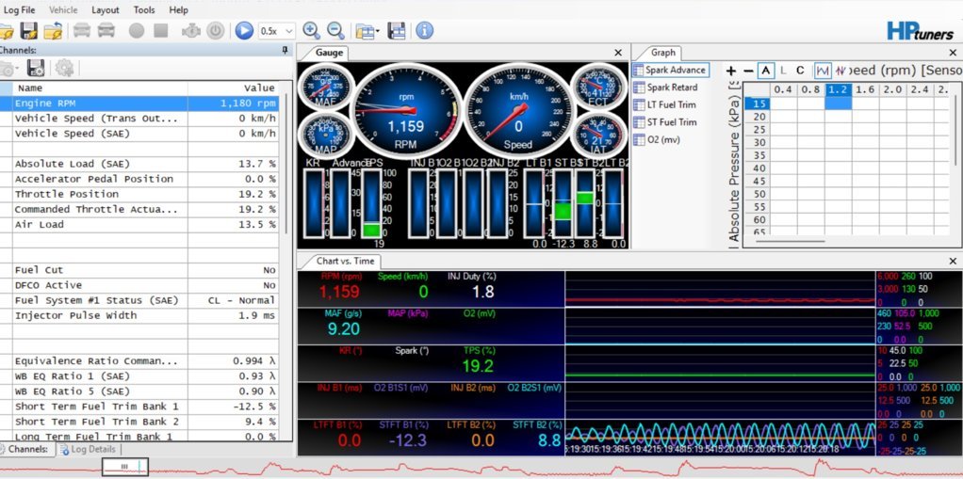Zoom in with the magnifier plus icon
Screen dimensions: 963x479
311,31
